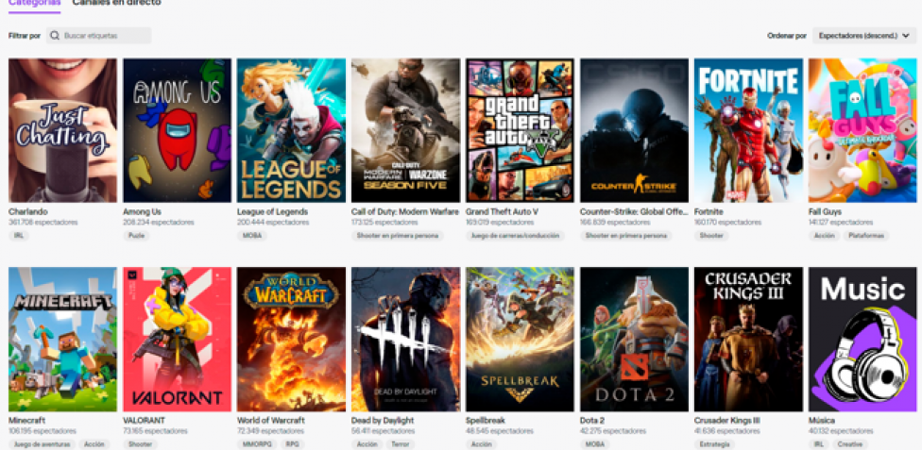Select the IRL tag under Música
The width and height of the screenshot is (922, 450).
point(818,444)
